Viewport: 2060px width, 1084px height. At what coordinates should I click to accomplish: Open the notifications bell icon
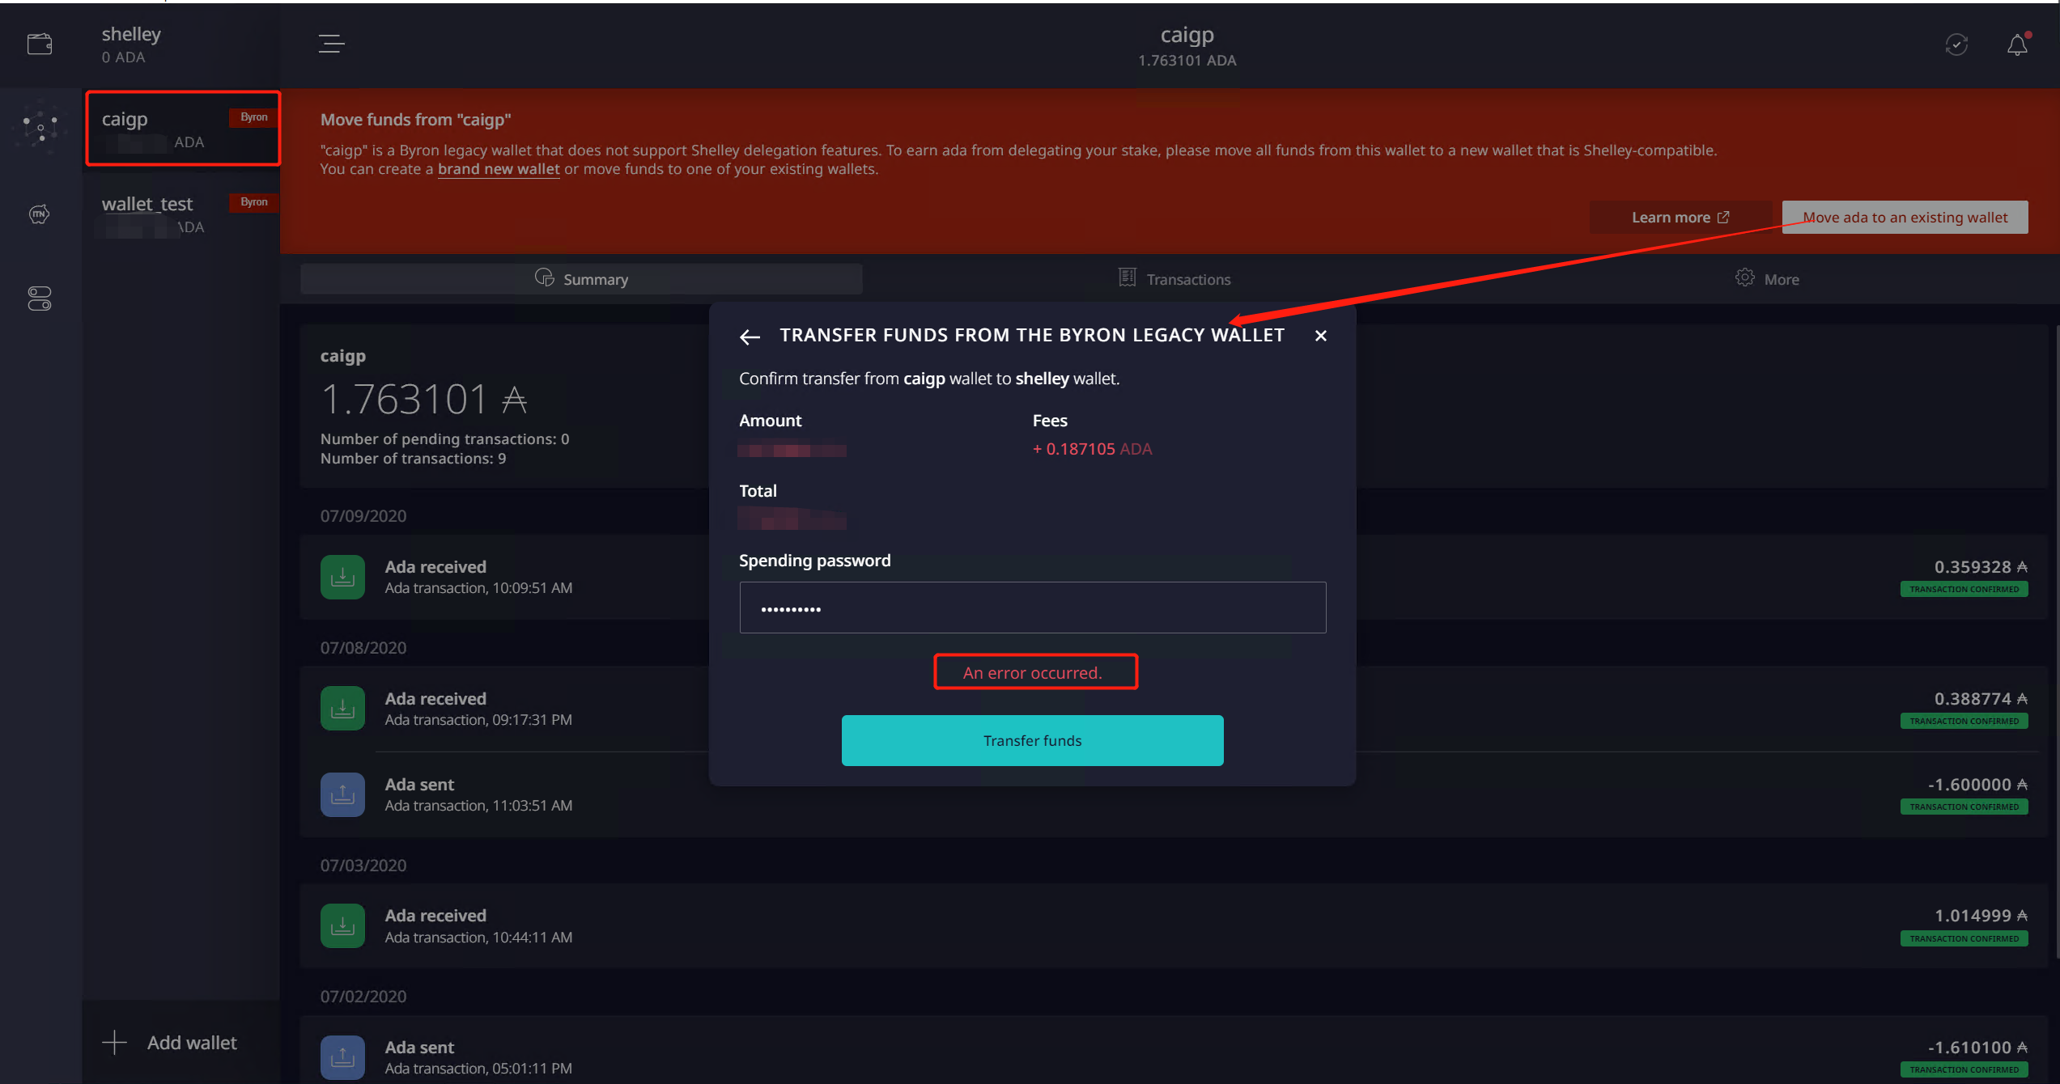pos(2017,44)
